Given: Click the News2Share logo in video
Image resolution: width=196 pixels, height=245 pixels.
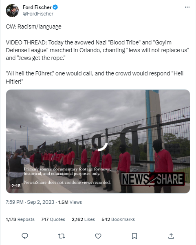Looking at the screenshot, I should (153, 179).
